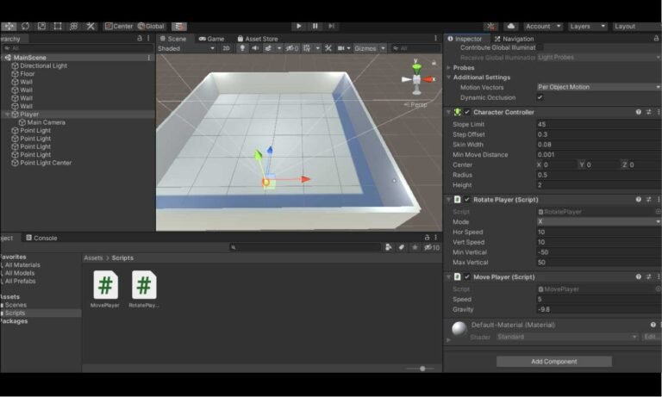662x397 pixels.
Task: Open custom editor tools icon
Action: (91, 26)
